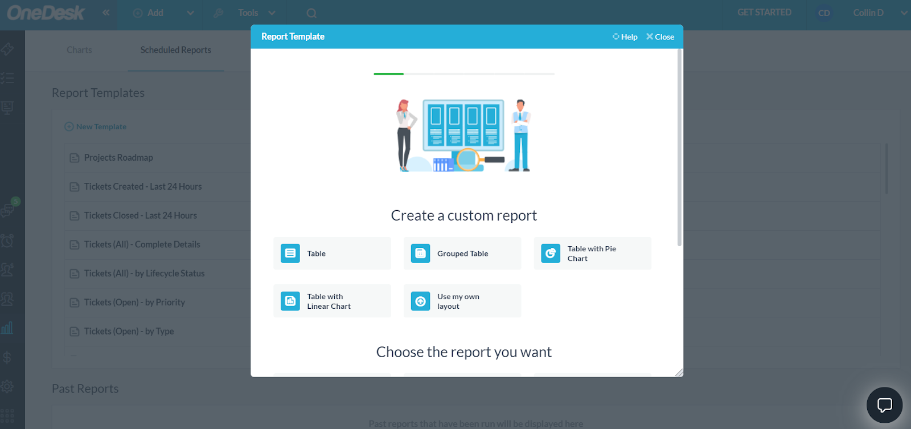Click the templates list scrollbar
The width and height of the screenshot is (911, 429).
pyautogui.click(x=887, y=169)
